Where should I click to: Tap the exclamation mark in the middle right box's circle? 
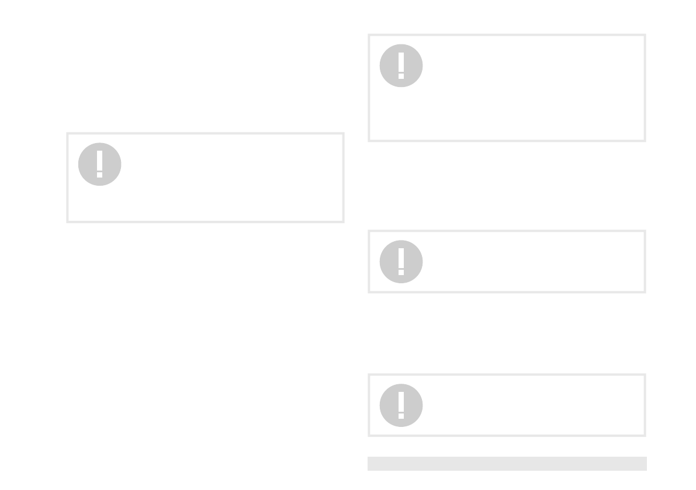(x=401, y=262)
